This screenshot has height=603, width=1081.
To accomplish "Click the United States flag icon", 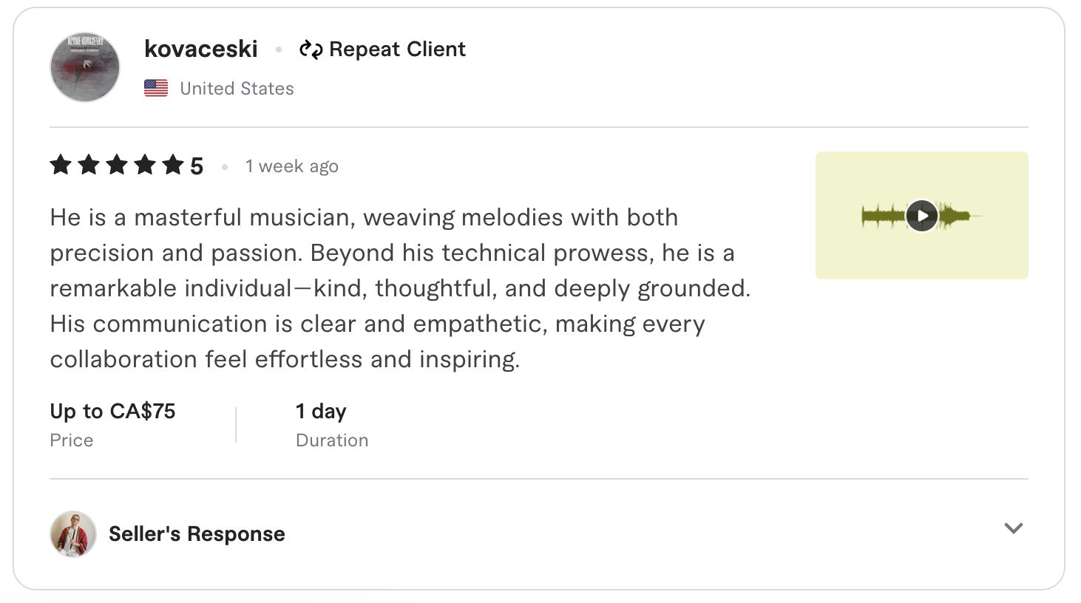I will point(156,87).
